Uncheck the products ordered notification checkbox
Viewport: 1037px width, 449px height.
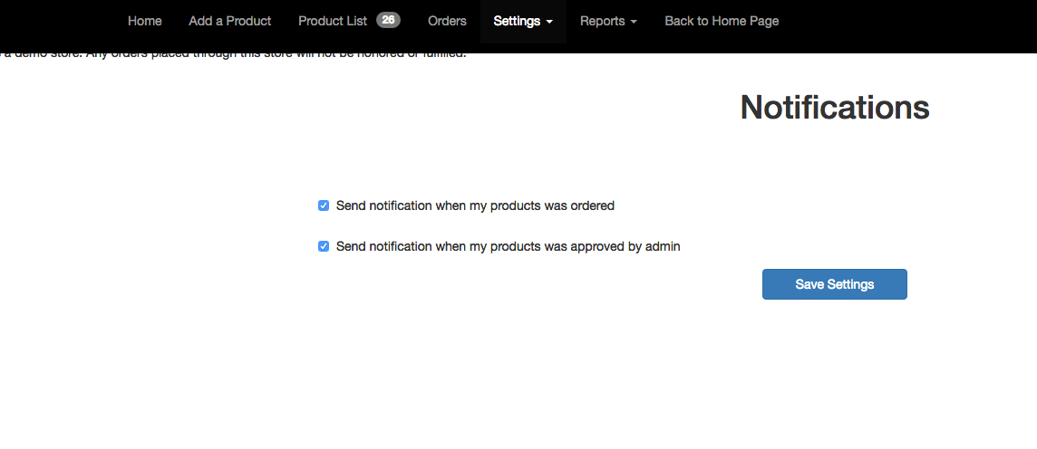324,205
